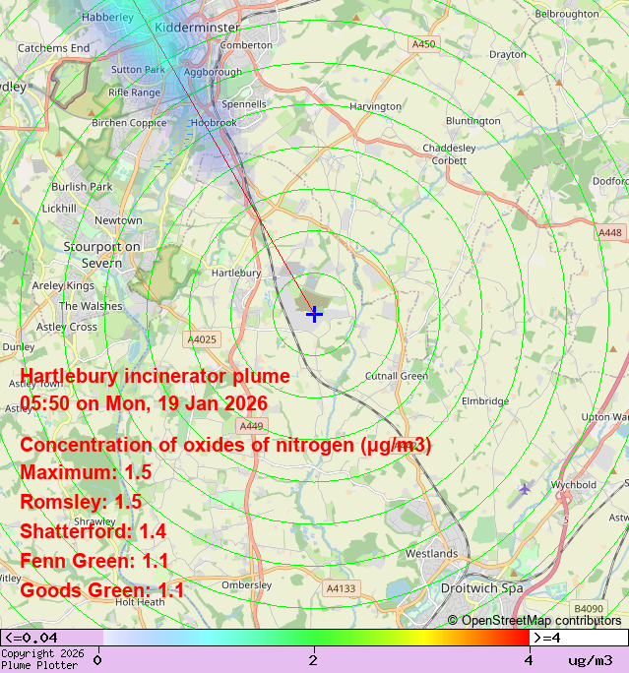Select the A4025 road label
Screen dimensions: 629x673
[x=203, y=339]
